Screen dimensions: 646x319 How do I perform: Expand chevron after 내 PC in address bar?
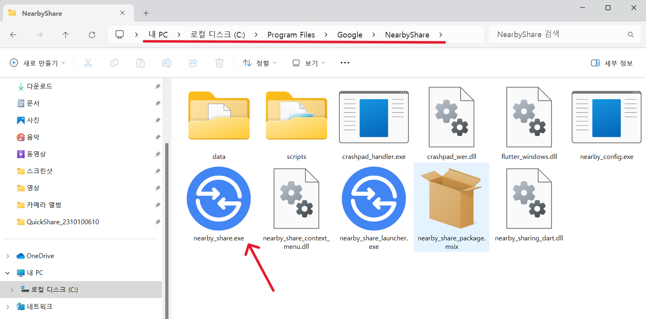pos(179,35)
